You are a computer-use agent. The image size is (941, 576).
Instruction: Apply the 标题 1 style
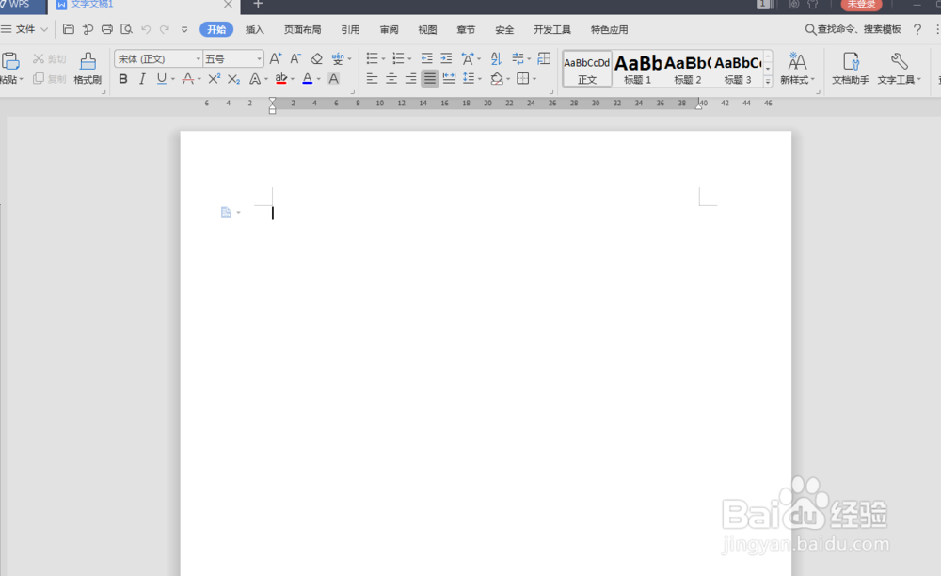click(637, 69)
